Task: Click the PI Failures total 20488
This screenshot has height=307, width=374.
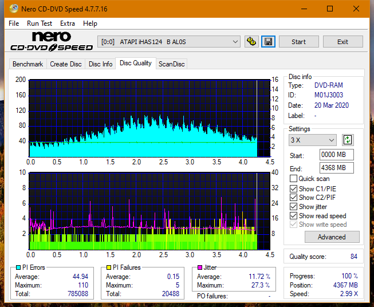Action: tap(170, 293)
